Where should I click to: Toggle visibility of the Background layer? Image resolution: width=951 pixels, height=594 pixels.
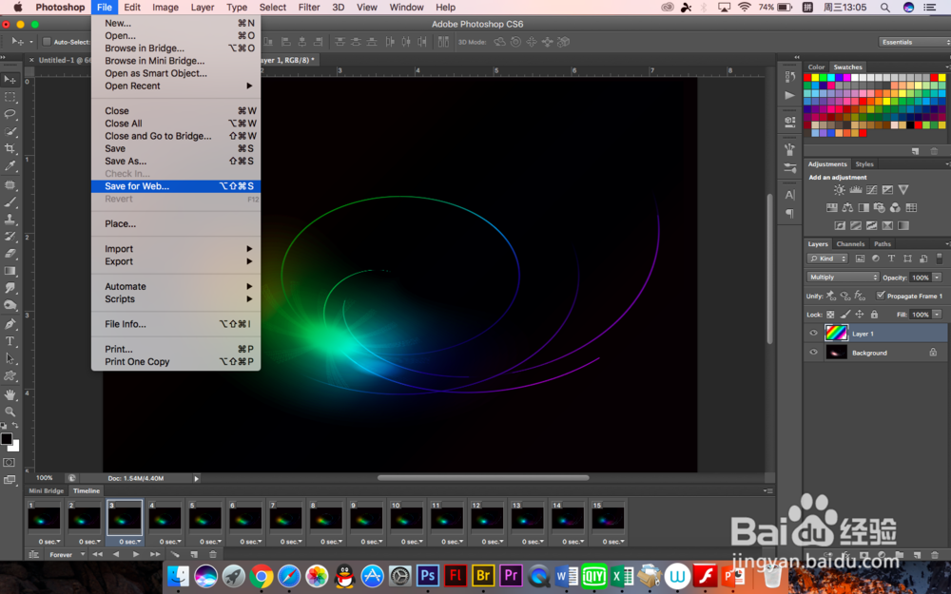[813, 353]
